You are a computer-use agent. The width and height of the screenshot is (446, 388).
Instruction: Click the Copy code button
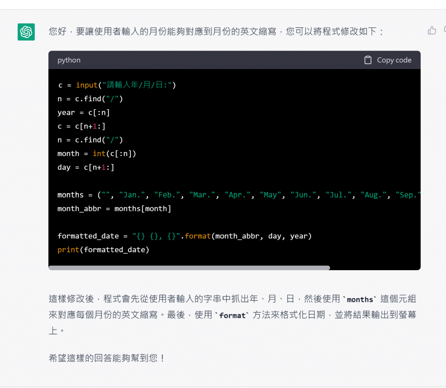click(x=388, y=60)
